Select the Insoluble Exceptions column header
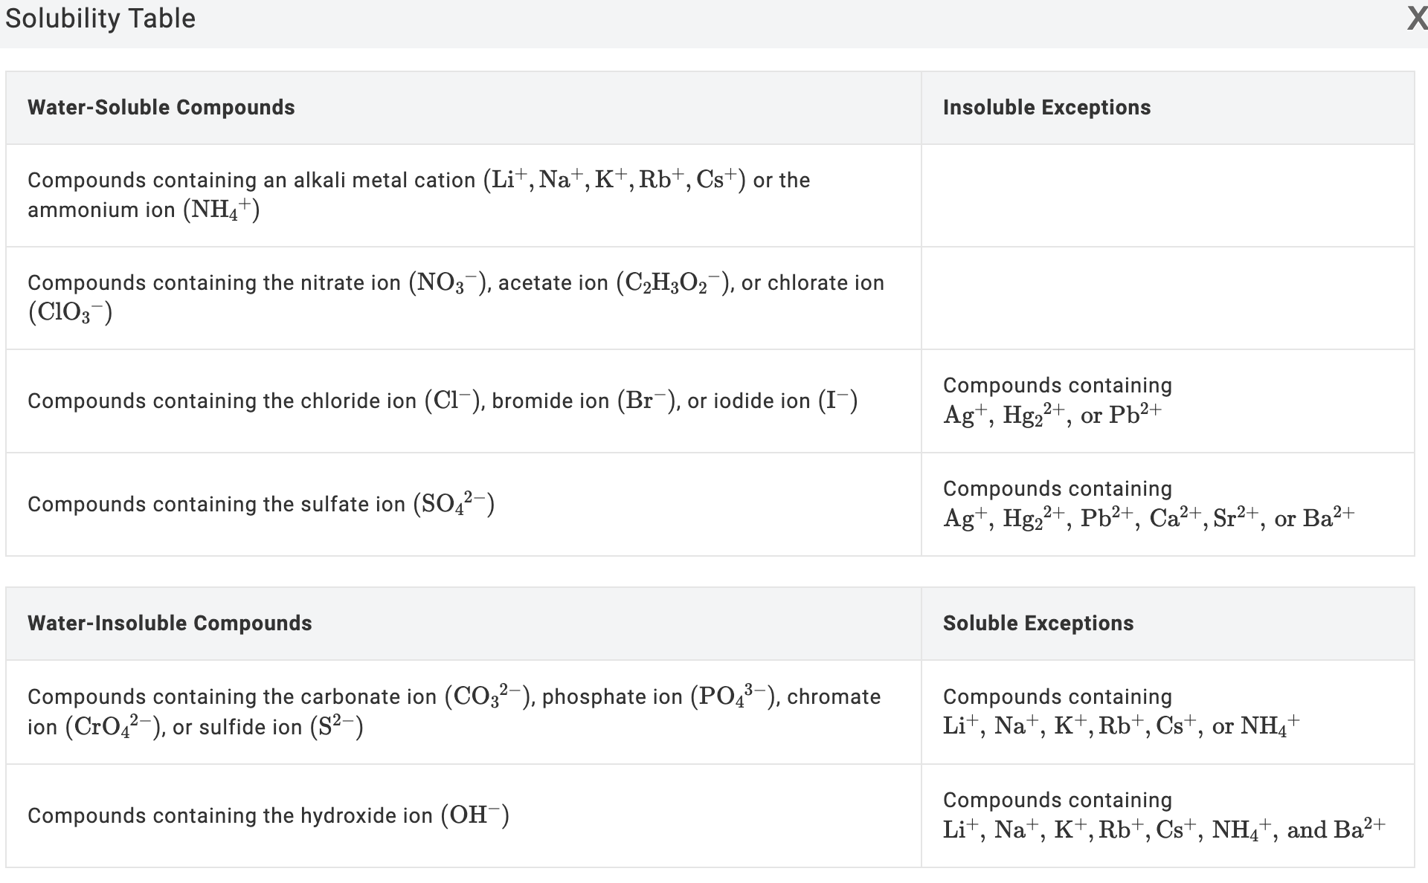This screenshot has height=883, width=1428. 1046,108
